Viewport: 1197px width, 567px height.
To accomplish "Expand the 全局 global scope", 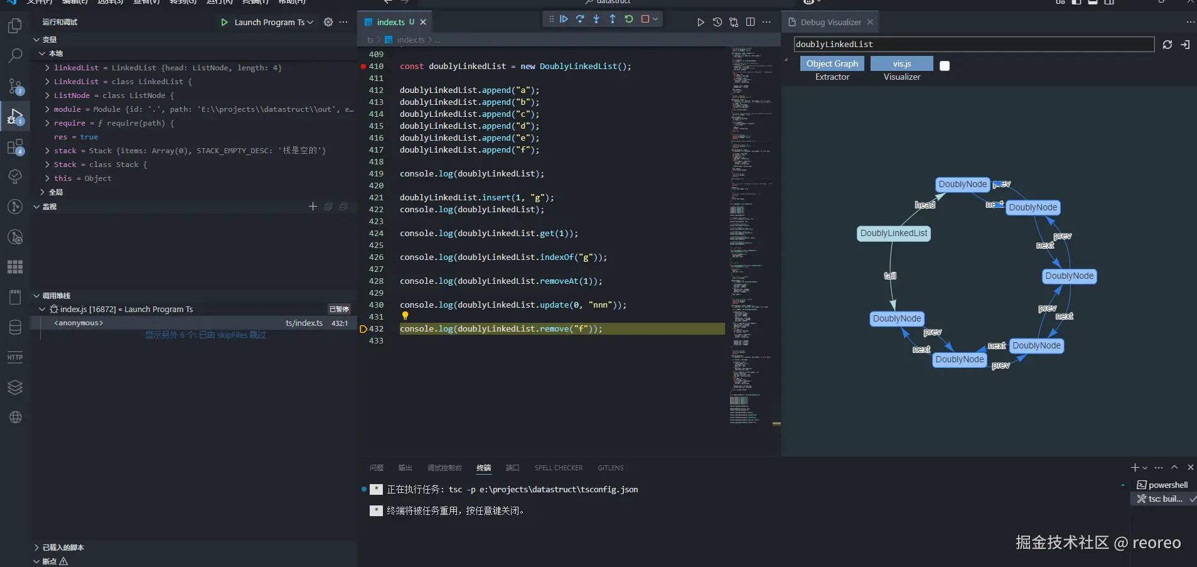I will click(x=43, y=192).
